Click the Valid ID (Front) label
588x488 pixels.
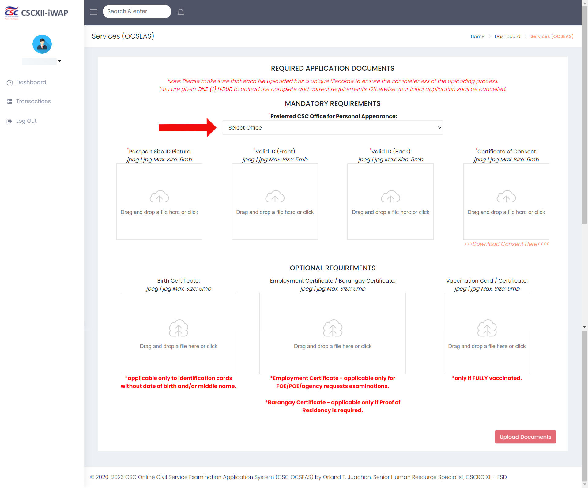[x=275, y=151]
